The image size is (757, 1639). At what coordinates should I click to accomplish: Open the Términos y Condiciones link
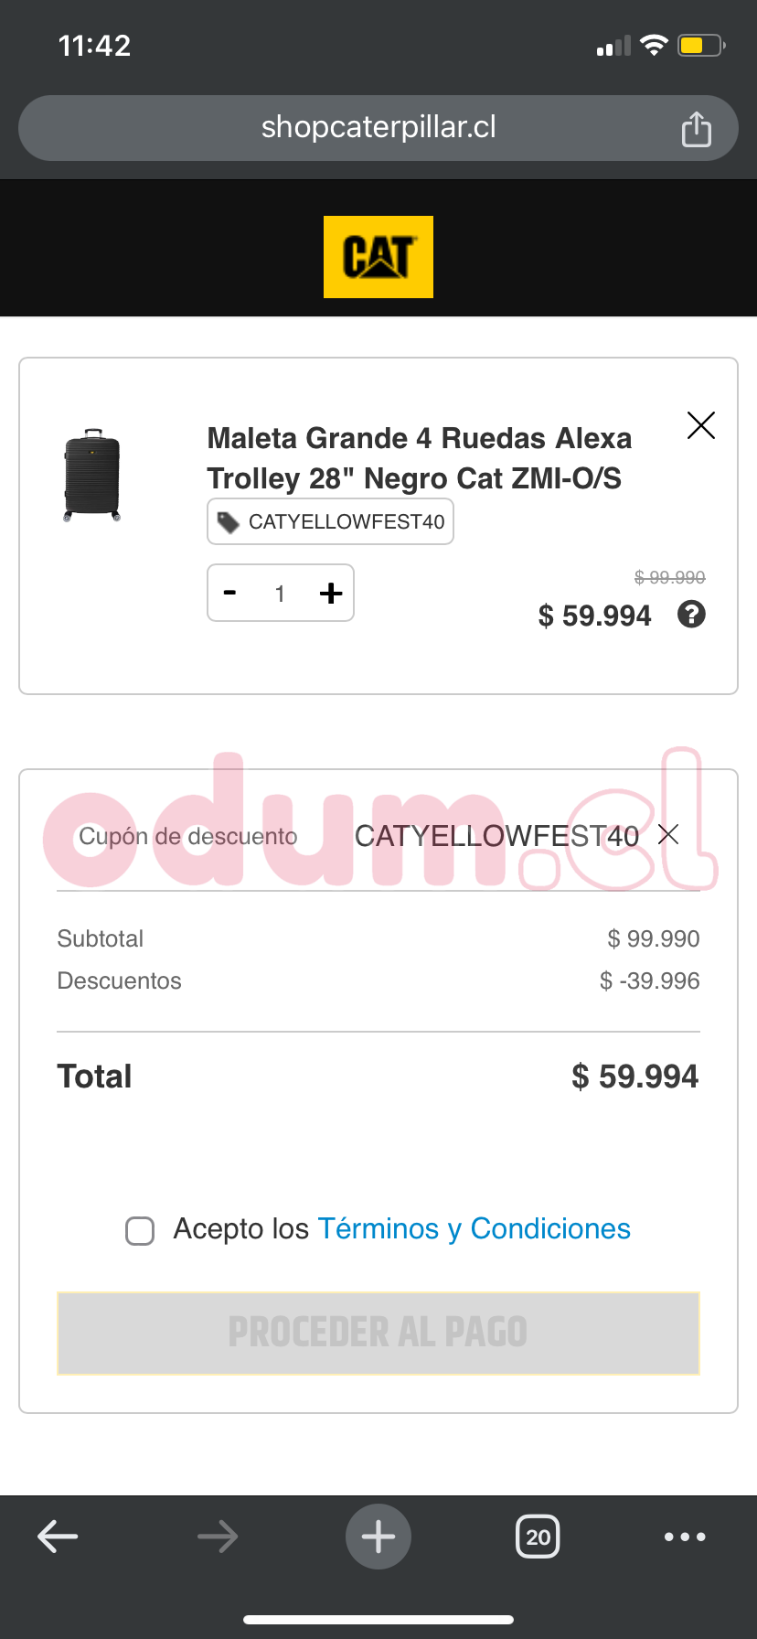click(474, 1229)
